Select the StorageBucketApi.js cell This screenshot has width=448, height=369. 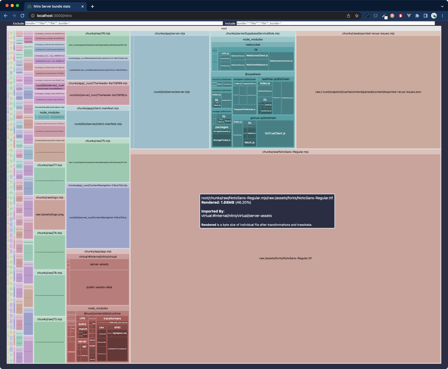coord(222,131)
